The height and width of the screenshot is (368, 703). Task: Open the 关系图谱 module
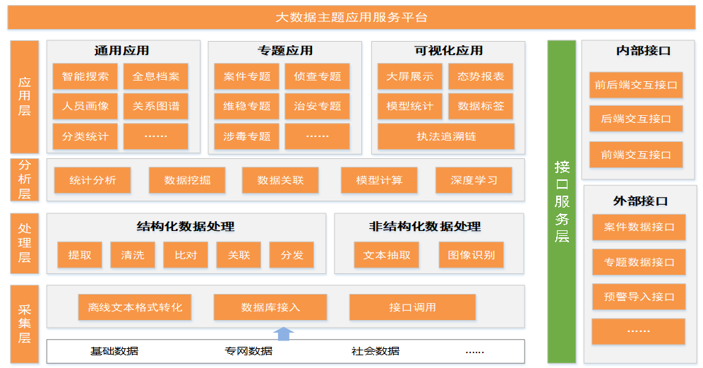click(156, 106)
